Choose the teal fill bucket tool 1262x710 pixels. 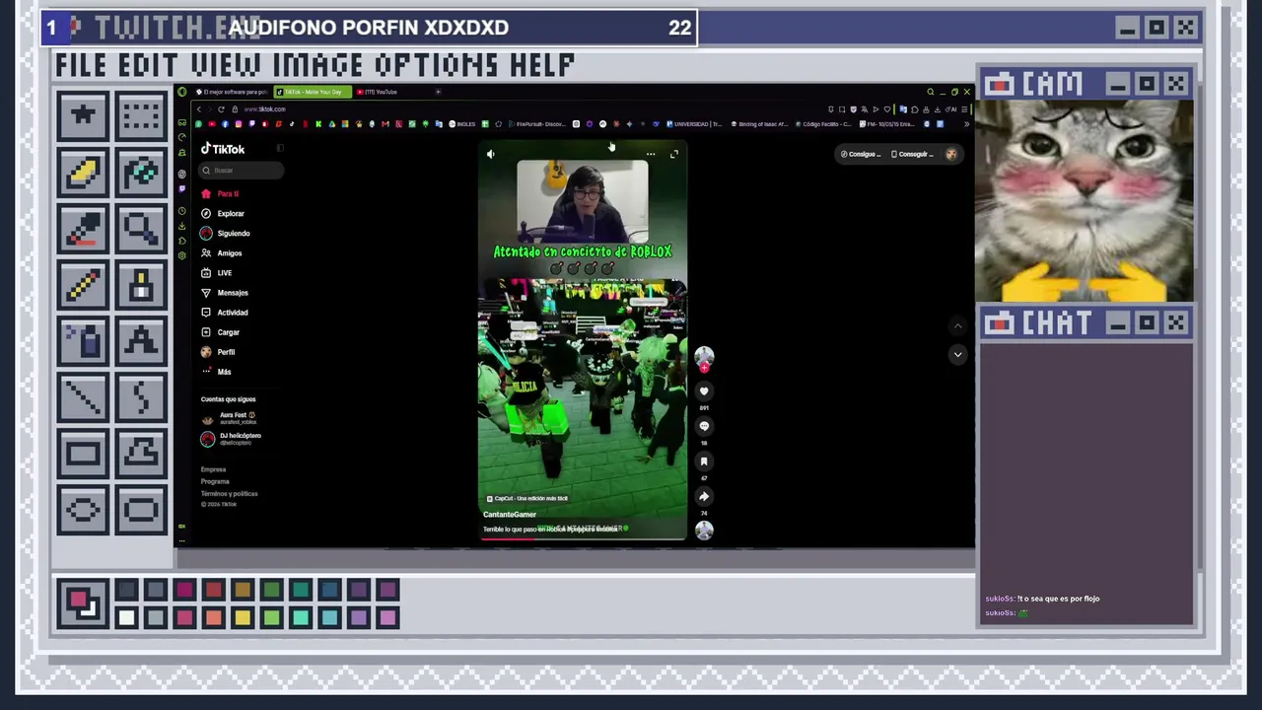pyautogui.click(x=141, y=174)
